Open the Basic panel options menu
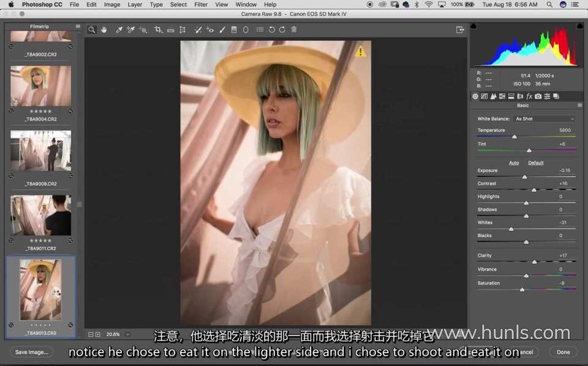 tap(580, 106)
